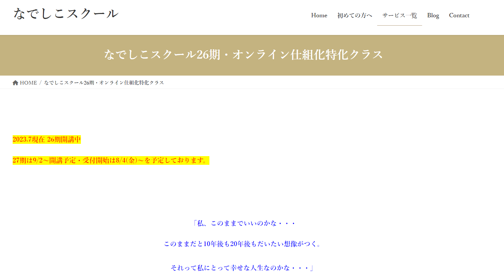The image size is (504, 278).
Task: Click the オンライン仕組化特化クラス part of title
Action: click(x=308, y=55)
